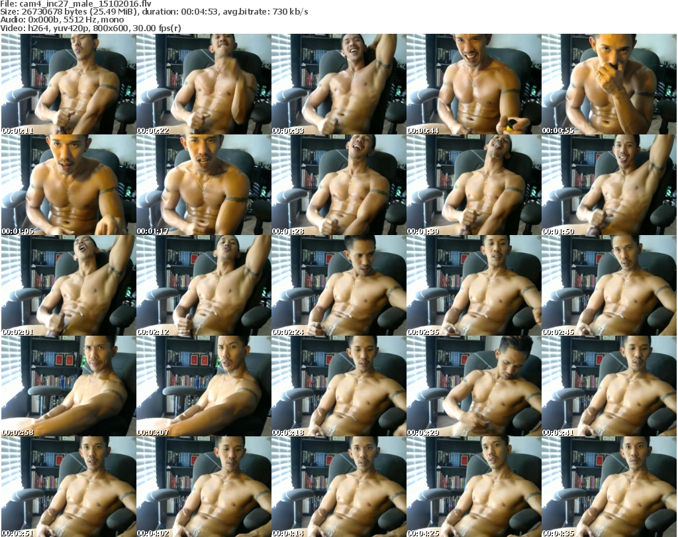
Task: Choose the thumbnail stamped 00:03:18
Action: tap(338, 386)
